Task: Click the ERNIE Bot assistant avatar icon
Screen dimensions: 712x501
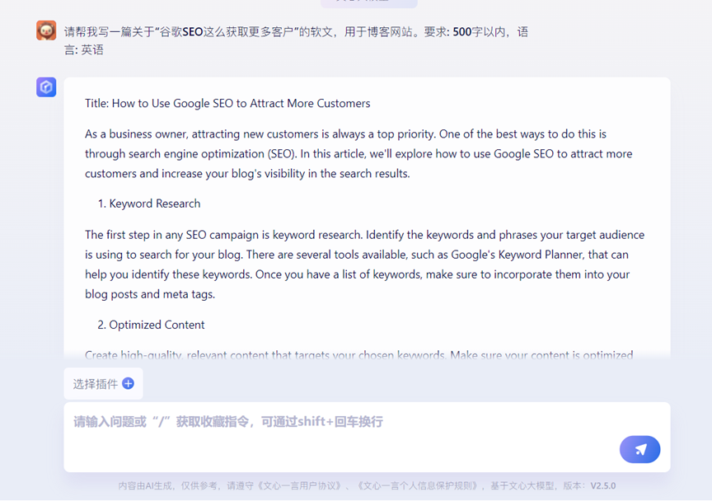Action: click(x=46, y=87)
